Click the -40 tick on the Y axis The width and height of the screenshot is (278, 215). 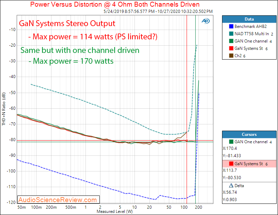pos(12,77)
